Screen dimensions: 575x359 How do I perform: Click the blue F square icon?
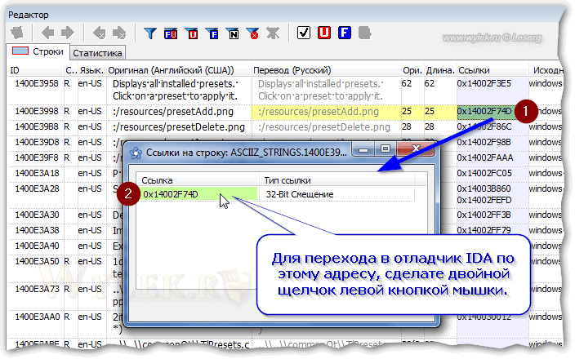345,33
